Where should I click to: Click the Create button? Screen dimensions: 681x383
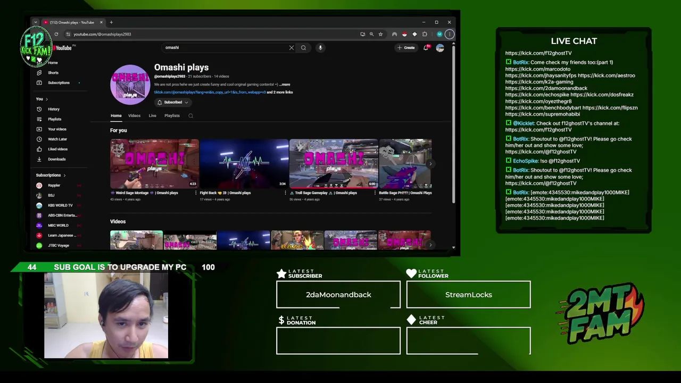(406, 48)
